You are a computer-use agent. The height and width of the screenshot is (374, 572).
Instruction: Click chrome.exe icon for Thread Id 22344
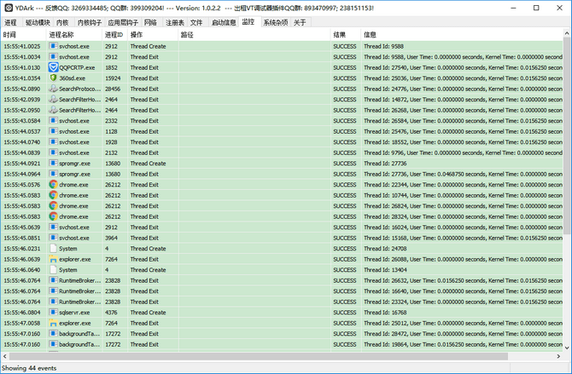coord(53,184)
